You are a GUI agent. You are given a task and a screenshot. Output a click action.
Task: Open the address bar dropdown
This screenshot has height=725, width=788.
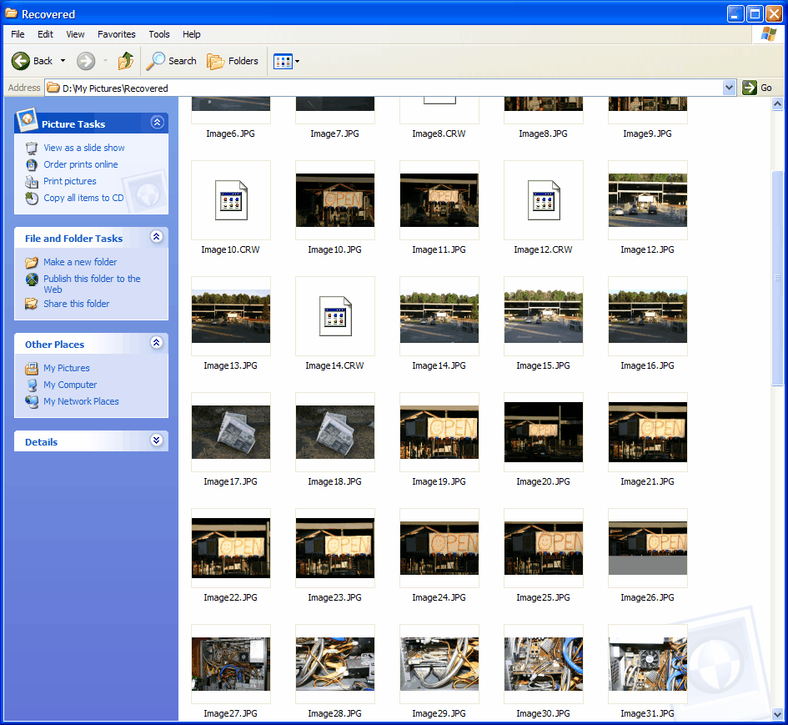(730, 88)
